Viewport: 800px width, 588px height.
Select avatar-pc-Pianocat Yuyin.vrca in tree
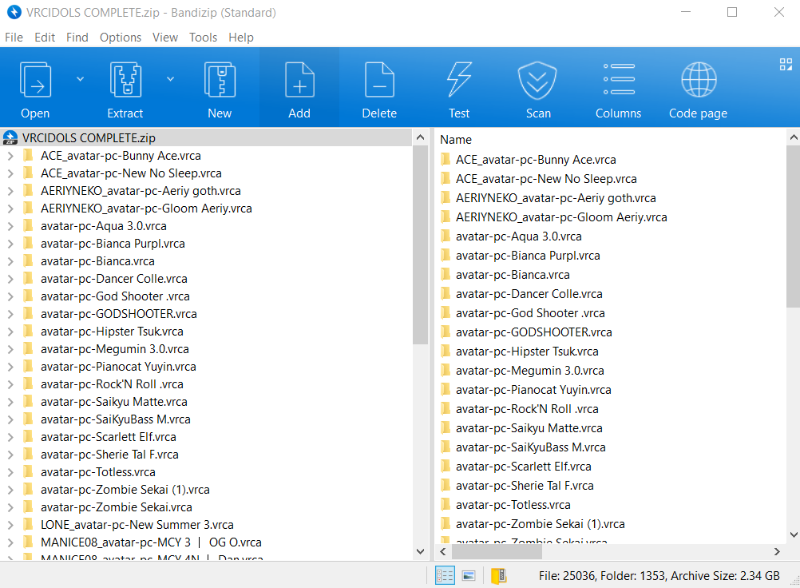(118, 367)
